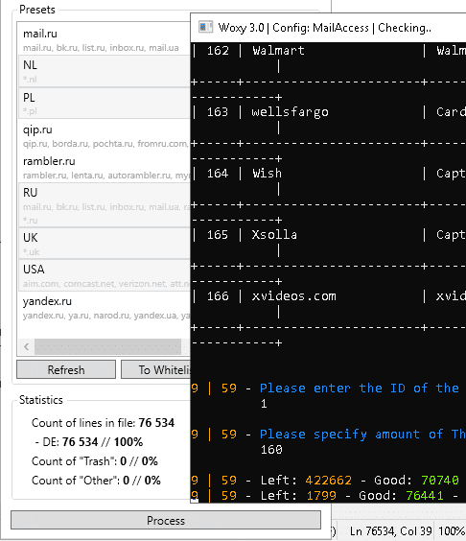The width and height of the screenshot is (466, 541).
Task: Click the presets horizontal scrollbar thumb
Action: click(107, 346)
